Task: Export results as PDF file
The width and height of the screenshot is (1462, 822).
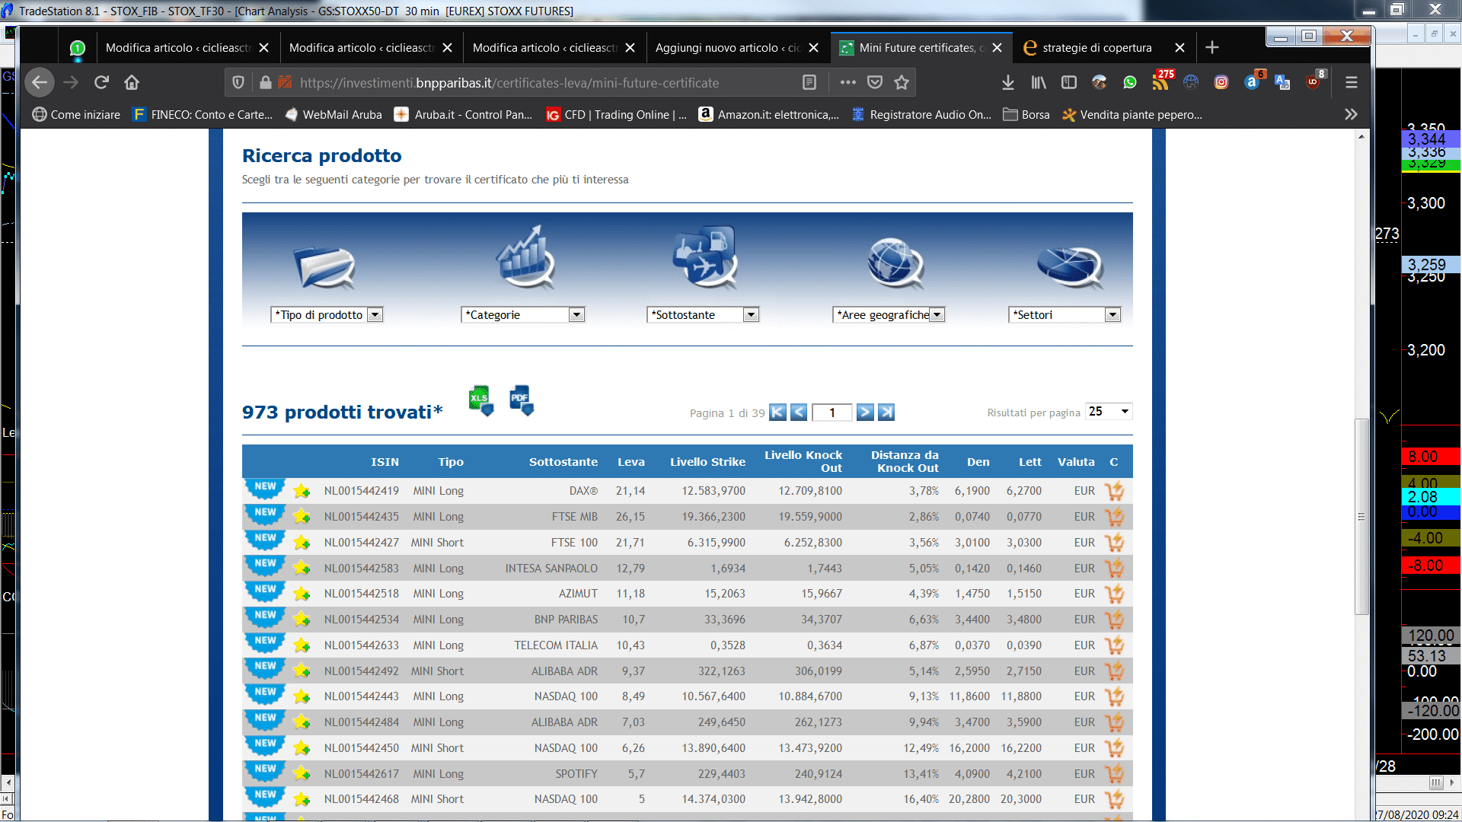Action: coord(522,400)
